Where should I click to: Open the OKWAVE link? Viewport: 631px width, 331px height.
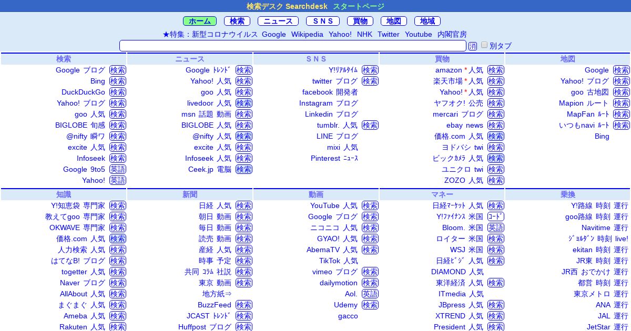tap(65, 227)
